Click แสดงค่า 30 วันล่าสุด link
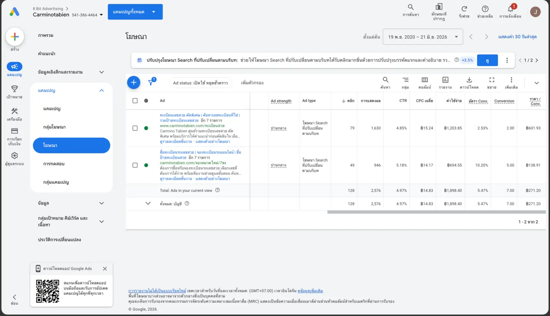Viewport: 550px width, 316px height. (x=518, y=37)
